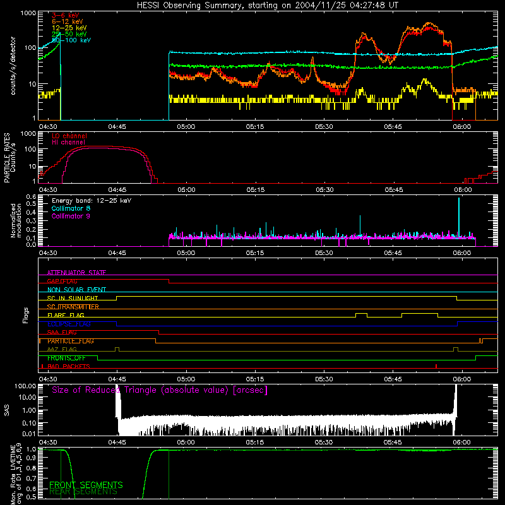Click the 06:00 tick label under the SAS panel
Screen dimensions: 505x505
tap(462, 443)
